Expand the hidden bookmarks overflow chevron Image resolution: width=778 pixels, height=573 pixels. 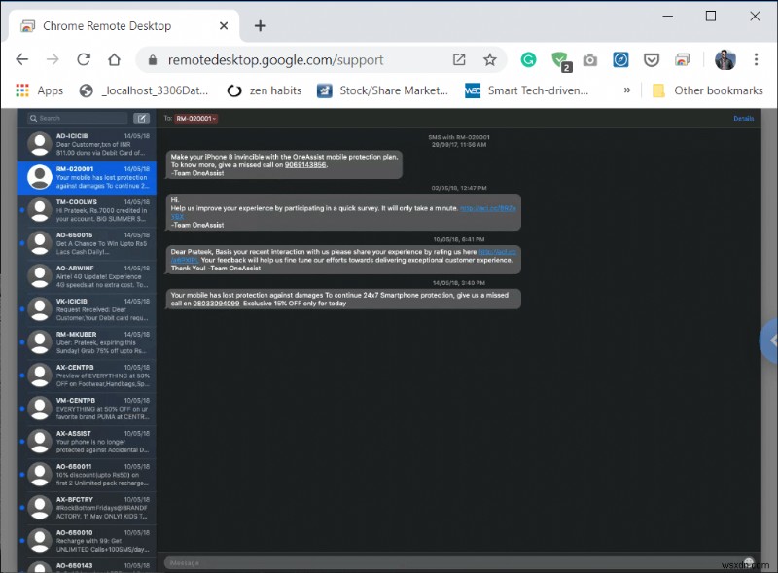pos(627,90)
